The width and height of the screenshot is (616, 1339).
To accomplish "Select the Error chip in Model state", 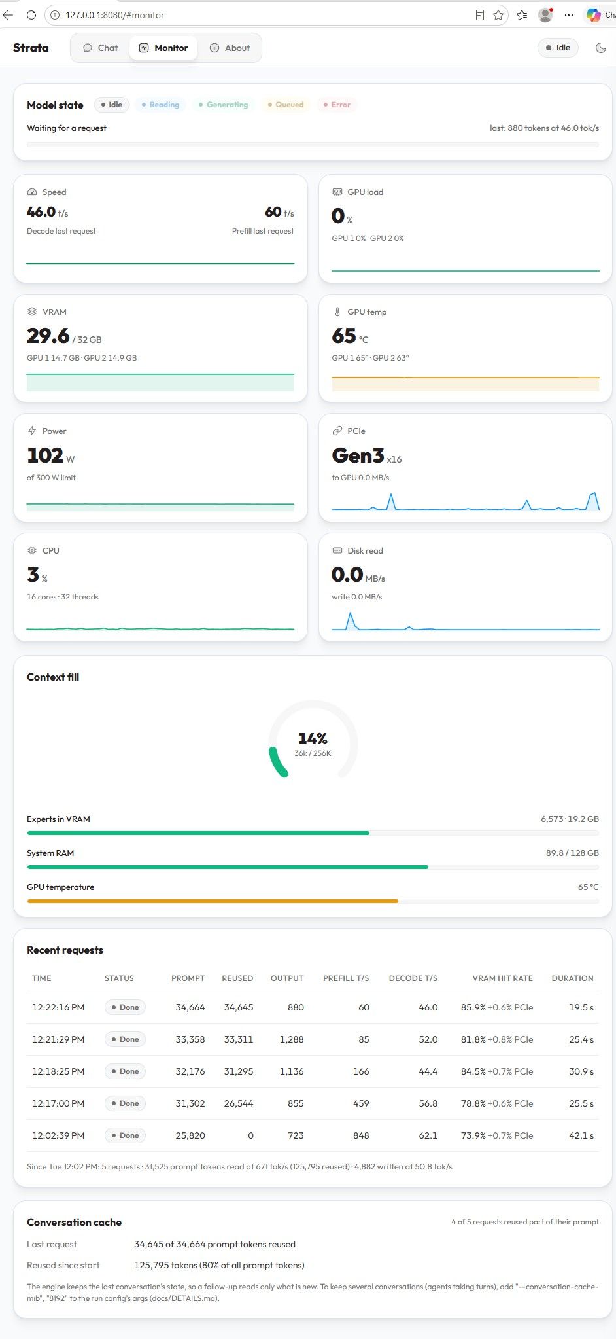I will [x=337, y=105].
